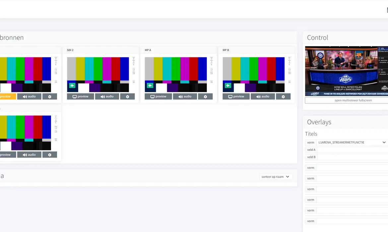Toggle audio next to the orange preview button

29,96
